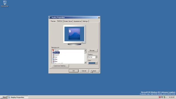Click the Browse button
This screenshot has width=176, height=99.
point(93,51)
